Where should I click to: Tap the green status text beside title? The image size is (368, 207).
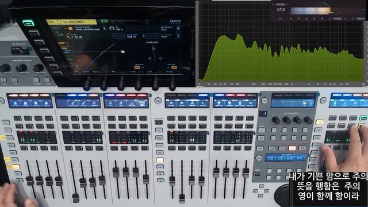click(x=103, y=21)
